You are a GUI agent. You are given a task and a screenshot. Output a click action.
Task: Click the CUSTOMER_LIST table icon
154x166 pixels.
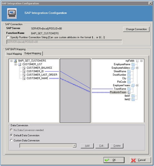tap(20, 64)
